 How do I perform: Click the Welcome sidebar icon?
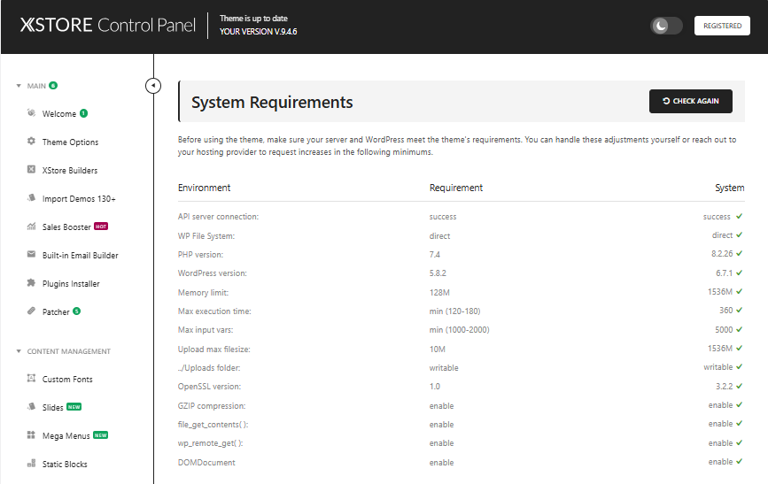[x=31, y=113]
